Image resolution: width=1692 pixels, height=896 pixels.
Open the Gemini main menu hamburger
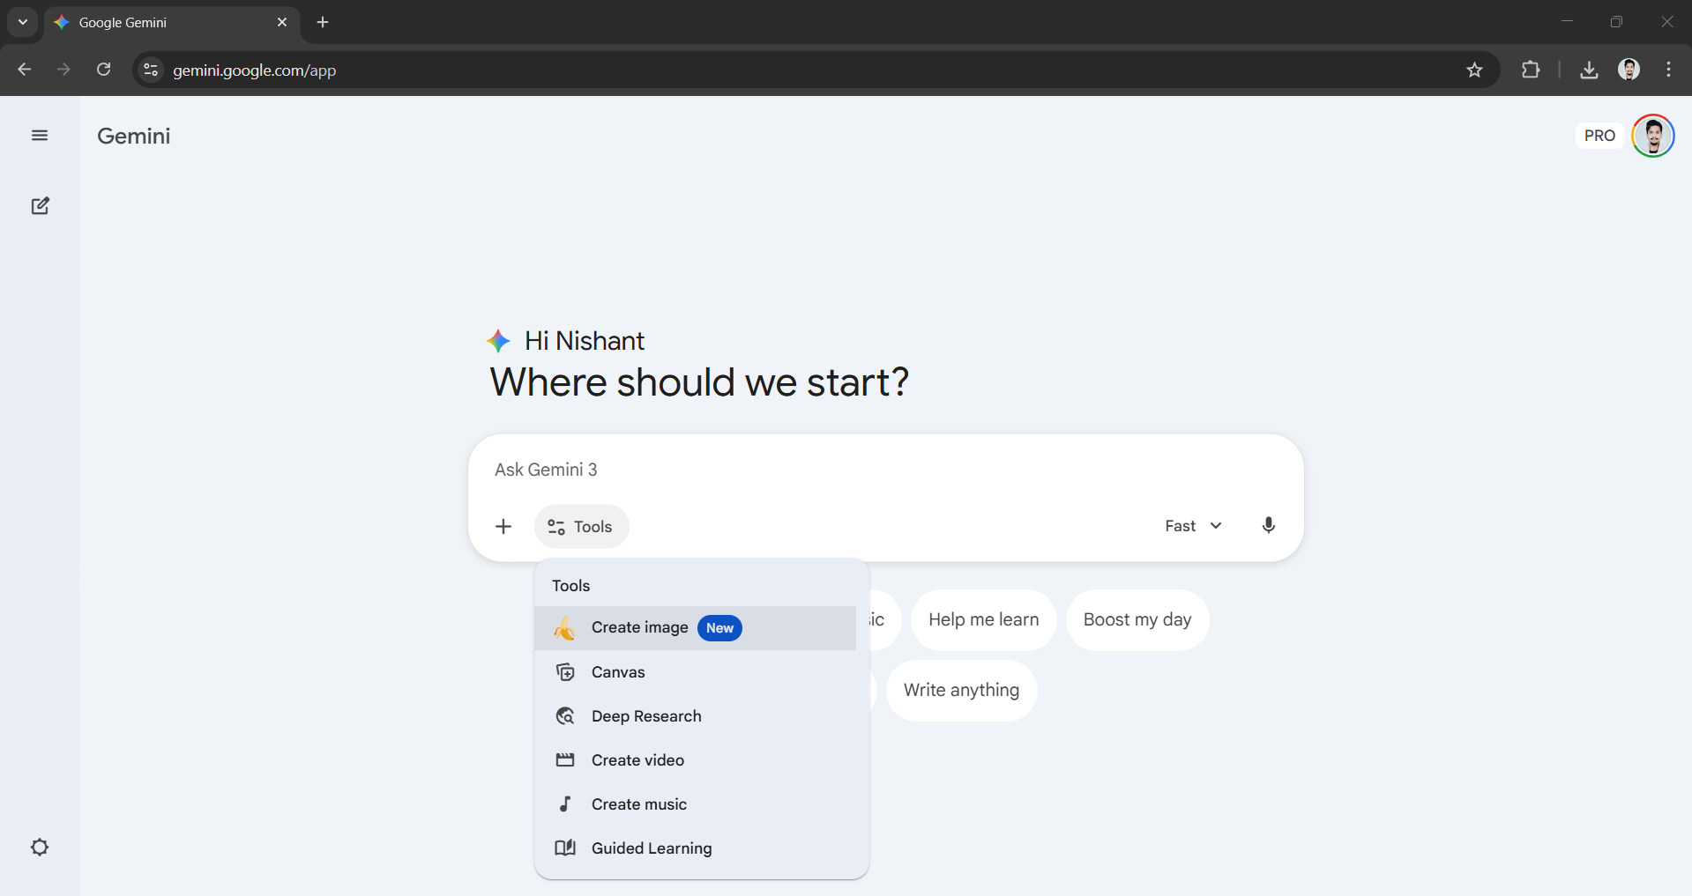(40, 135)
